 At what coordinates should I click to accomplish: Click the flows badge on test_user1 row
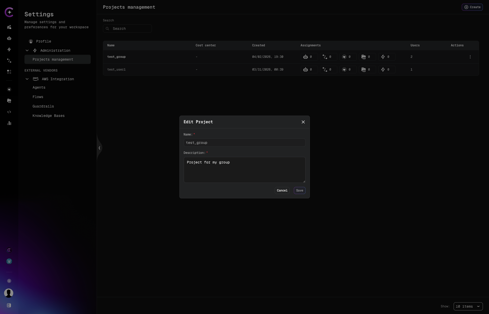pyautogui.click(x=386, y=70)
